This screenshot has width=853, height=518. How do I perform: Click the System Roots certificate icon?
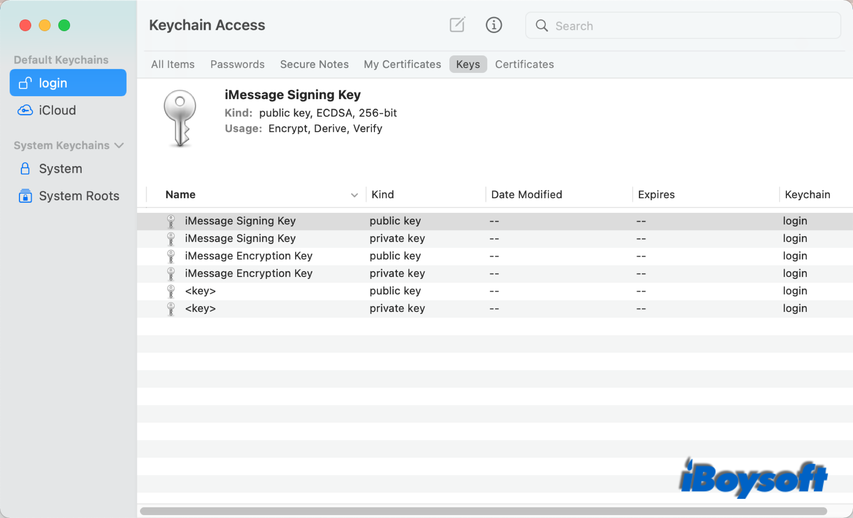25,196
